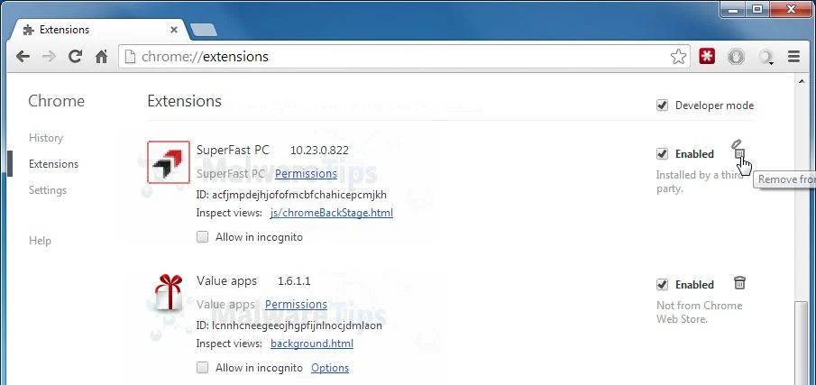Click the browser Forward arrow
Screen dimensions: 816x385
click(x=49, y=56)
